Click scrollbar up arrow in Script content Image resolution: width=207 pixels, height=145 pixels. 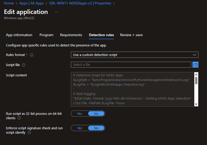click(x=196, y=74)
